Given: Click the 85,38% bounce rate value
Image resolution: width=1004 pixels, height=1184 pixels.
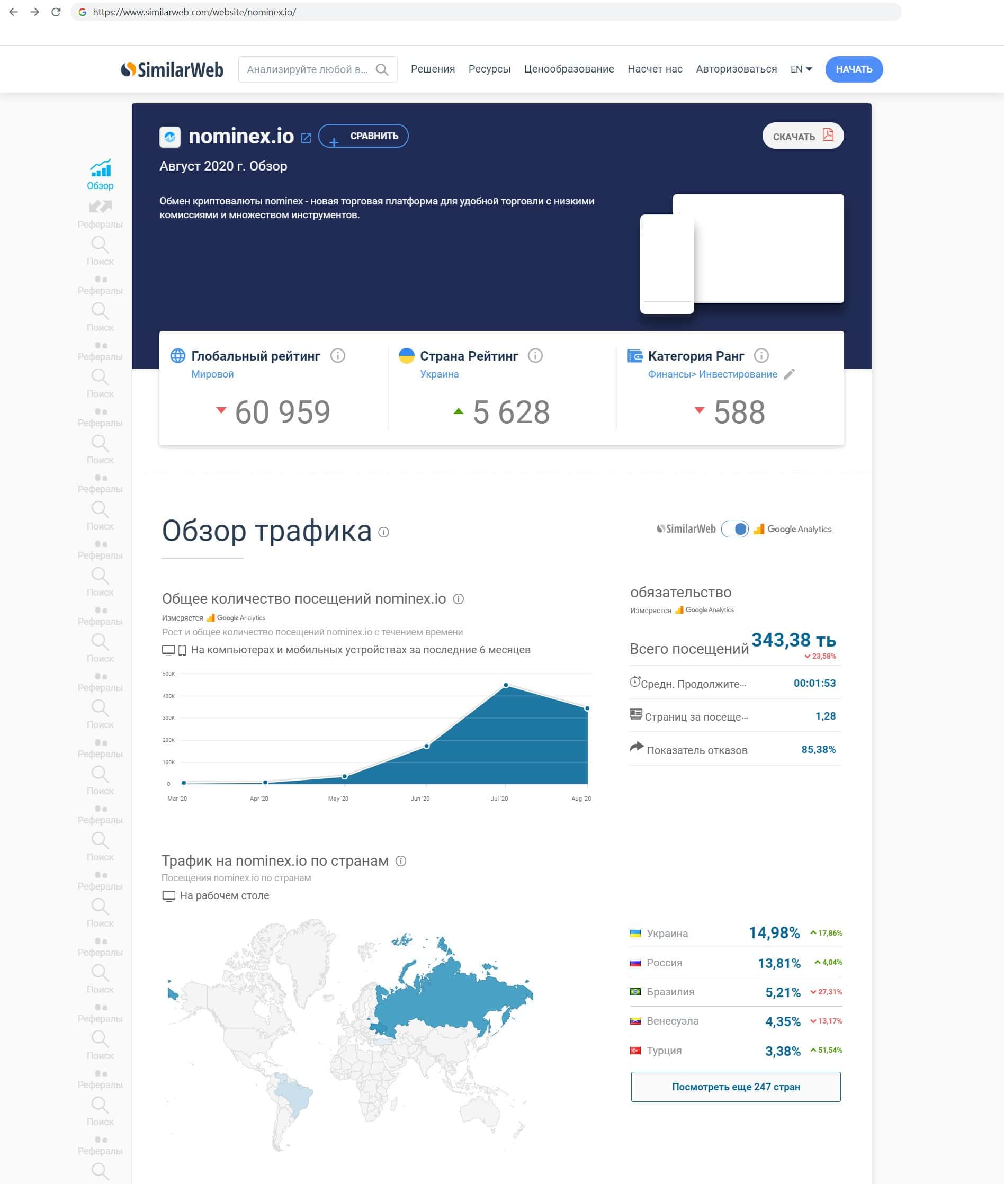Looking at the screenshot, I should [x=819, y=750].
